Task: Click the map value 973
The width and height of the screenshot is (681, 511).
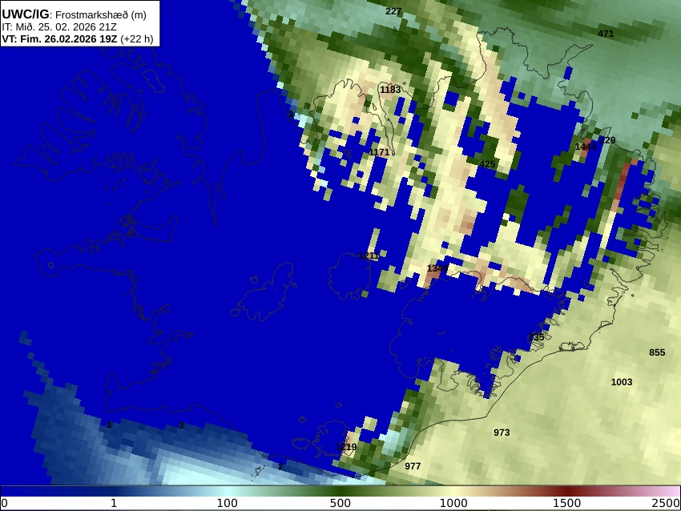Action: tap(502, 433)
